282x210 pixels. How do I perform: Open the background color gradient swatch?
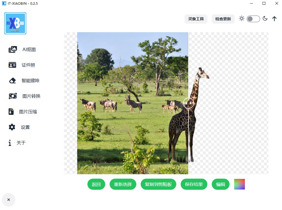[239, 184]
